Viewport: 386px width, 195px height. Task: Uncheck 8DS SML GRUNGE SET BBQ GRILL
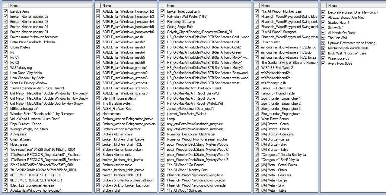(6, 175)
